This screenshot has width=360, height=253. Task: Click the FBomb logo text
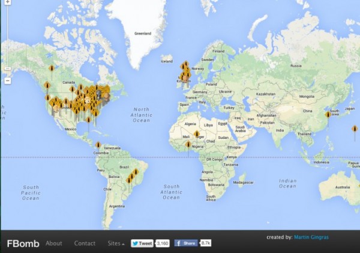23,243
